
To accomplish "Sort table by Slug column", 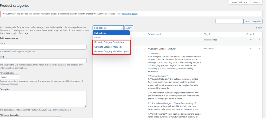I will (x=206, y=34).
